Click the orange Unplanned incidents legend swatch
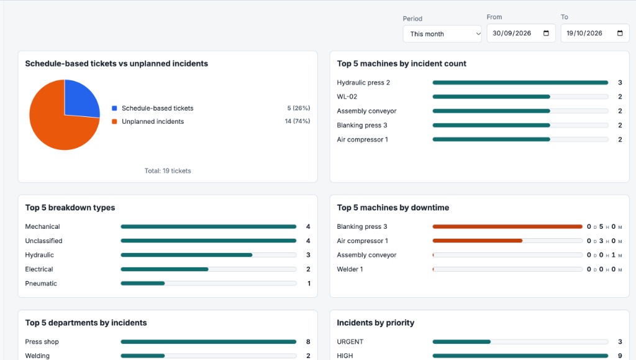The image size is (636, 360). click(114, 121)
